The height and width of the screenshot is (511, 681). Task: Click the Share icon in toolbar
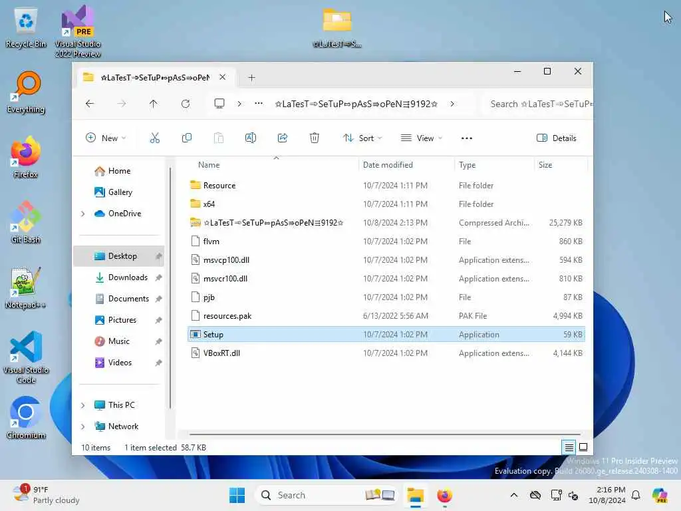pos(283,138)
